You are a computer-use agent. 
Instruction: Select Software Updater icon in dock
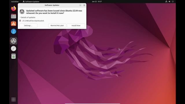(x=14, y=41)
